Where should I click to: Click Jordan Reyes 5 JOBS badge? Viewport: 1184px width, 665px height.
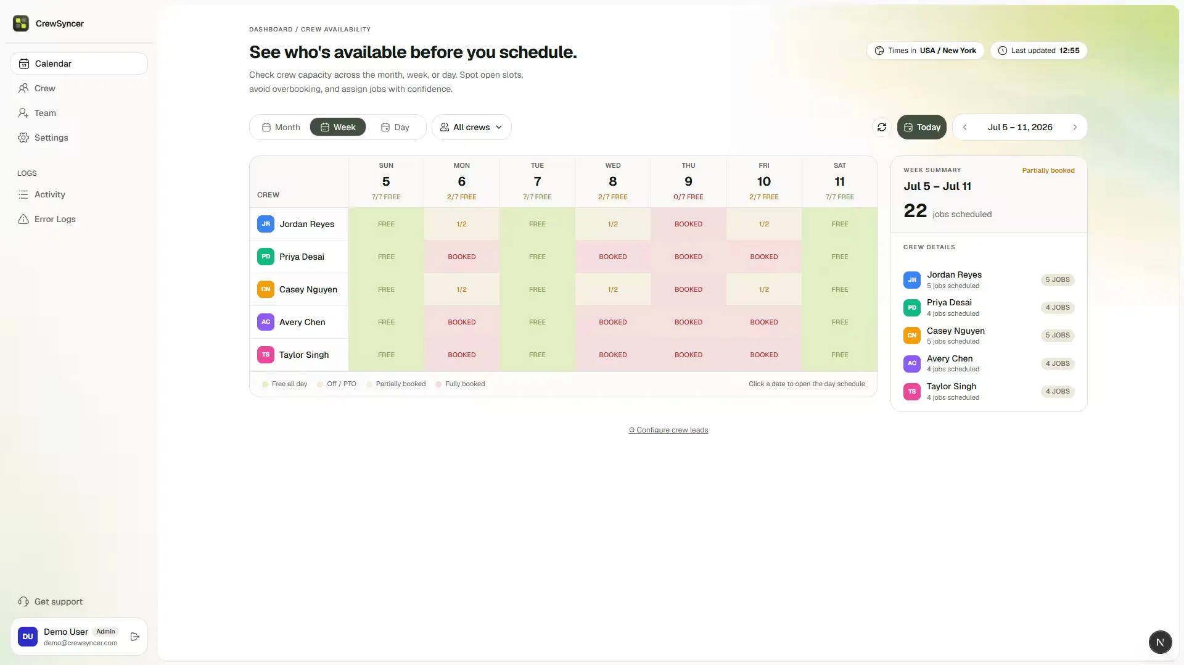1058,280
